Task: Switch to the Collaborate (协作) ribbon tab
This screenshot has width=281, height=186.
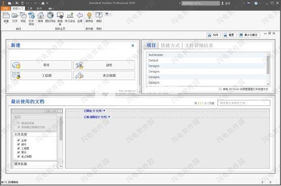Action: click(x=39, y=9)
